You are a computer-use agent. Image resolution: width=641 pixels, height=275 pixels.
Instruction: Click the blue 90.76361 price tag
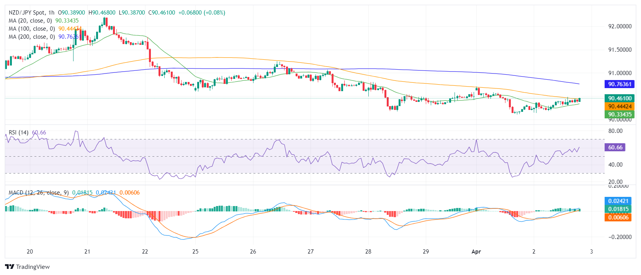point(619,84)
